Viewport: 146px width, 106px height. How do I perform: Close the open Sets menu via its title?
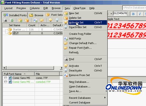point(67,8)
